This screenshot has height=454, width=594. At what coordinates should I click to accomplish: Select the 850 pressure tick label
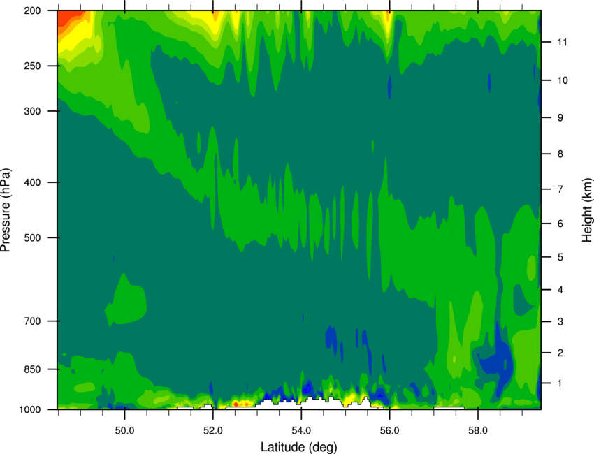click(32, 369)
